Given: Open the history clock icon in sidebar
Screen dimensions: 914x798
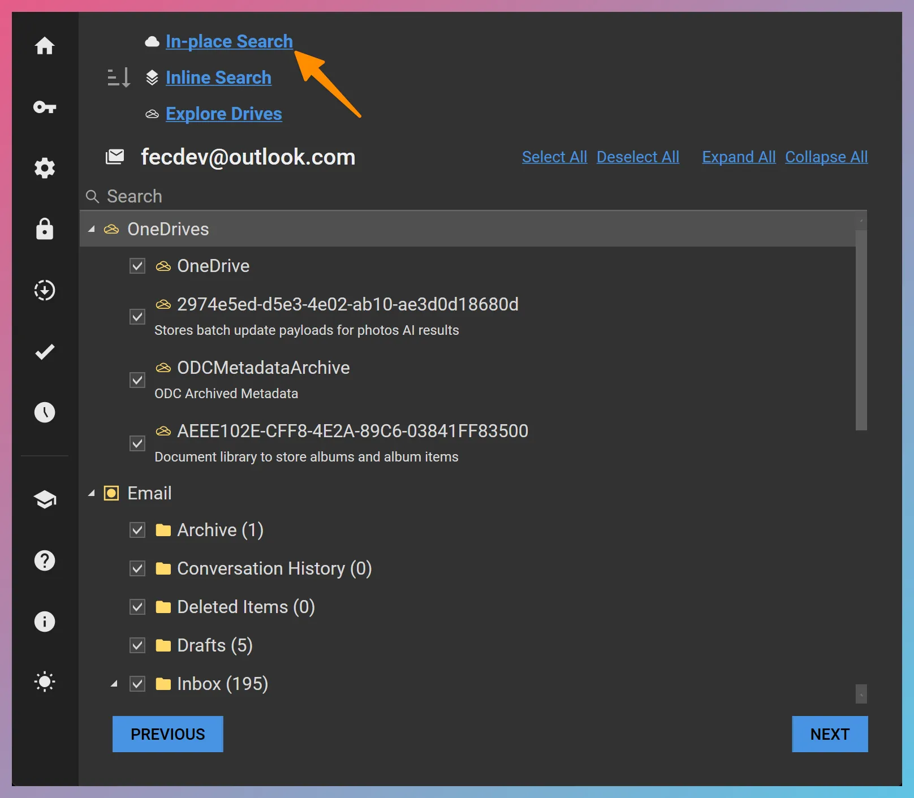Looking at the screenshot, I should 45,412.
